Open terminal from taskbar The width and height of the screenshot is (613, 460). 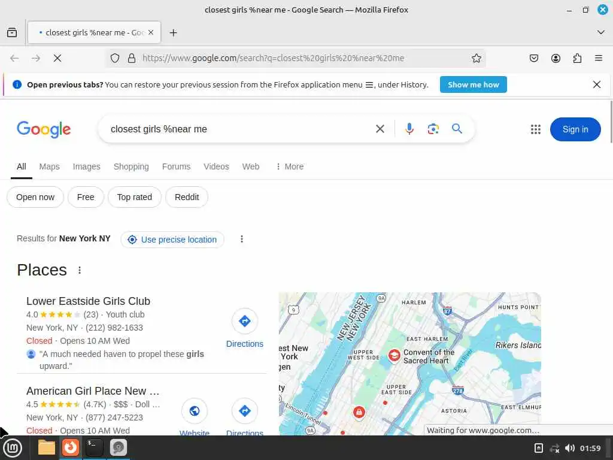(94, 447)
